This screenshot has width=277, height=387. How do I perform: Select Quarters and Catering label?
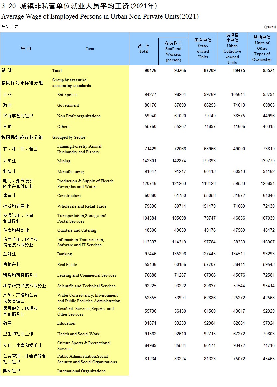(x=77, y=230)
